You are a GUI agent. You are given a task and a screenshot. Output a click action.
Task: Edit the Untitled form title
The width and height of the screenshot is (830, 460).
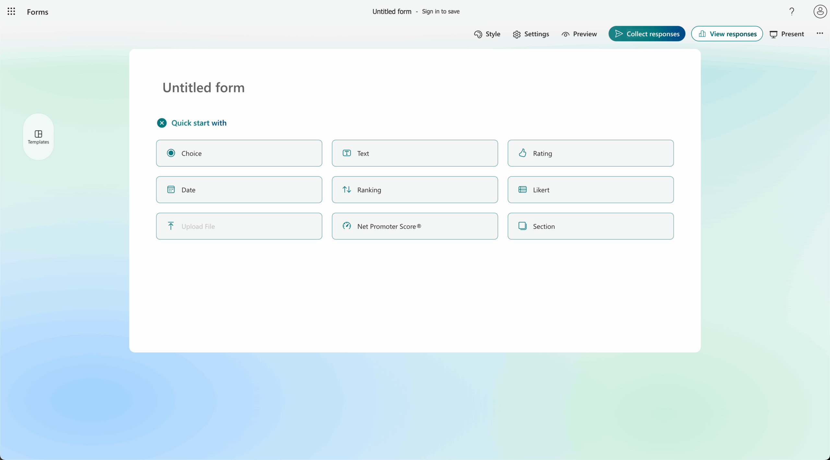pos(203,87)
